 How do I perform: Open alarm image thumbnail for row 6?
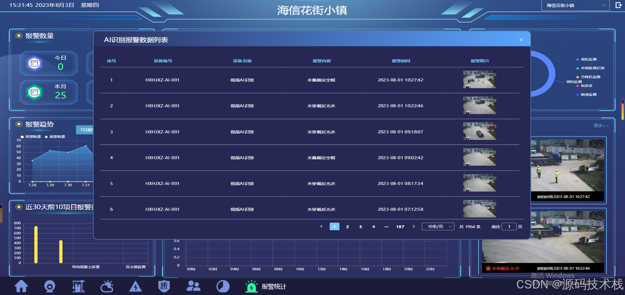(x=480, y=209)
